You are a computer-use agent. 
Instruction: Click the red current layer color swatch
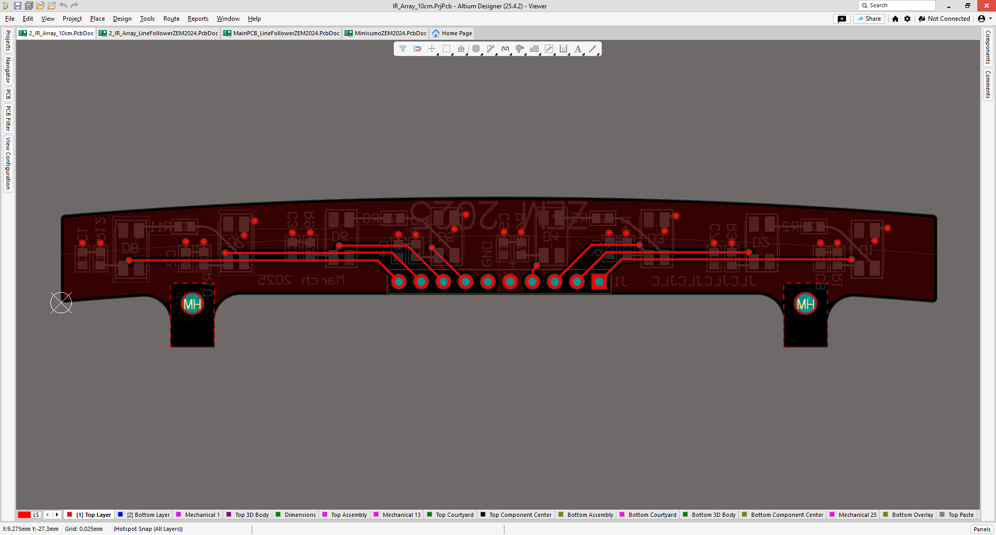(x=24, y=515)
